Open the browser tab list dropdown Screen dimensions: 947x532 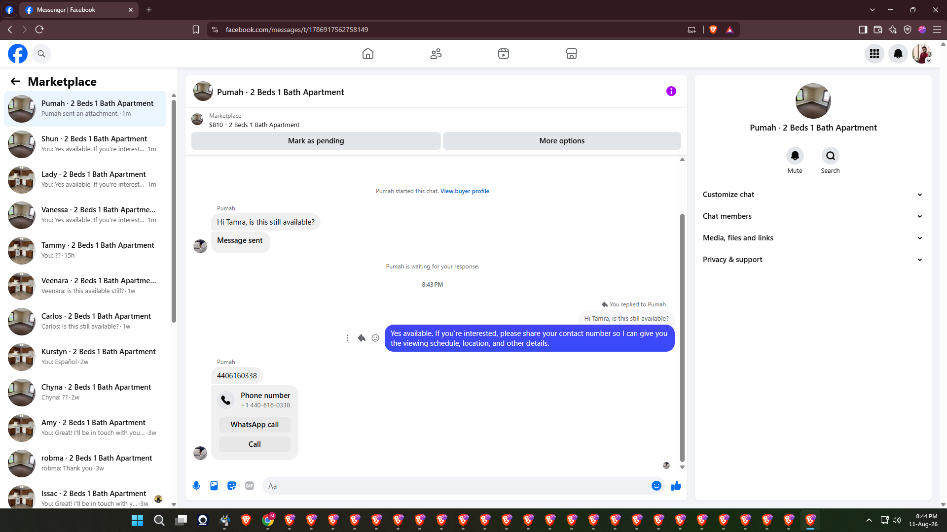coord(873,10)
